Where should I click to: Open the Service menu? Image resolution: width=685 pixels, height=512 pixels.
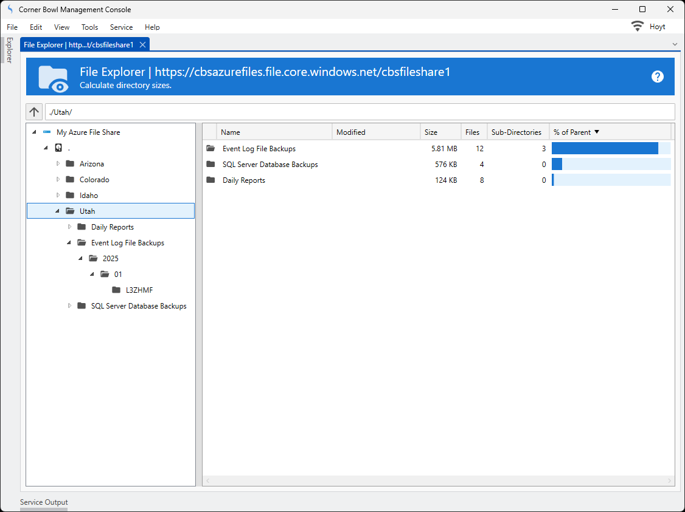(x=121, y=27)
